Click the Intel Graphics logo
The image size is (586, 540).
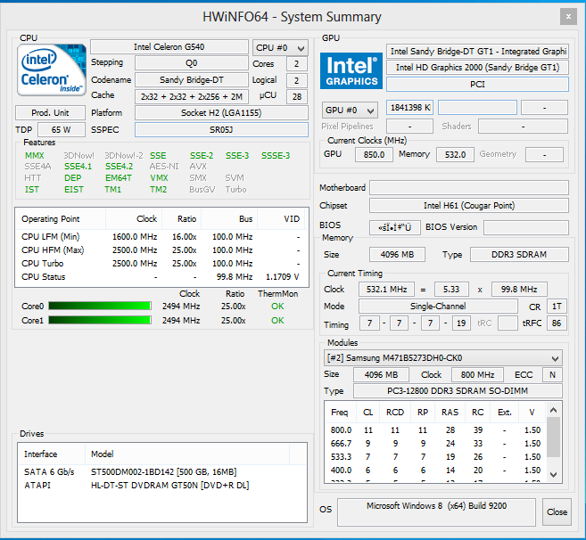pos(351,71)
